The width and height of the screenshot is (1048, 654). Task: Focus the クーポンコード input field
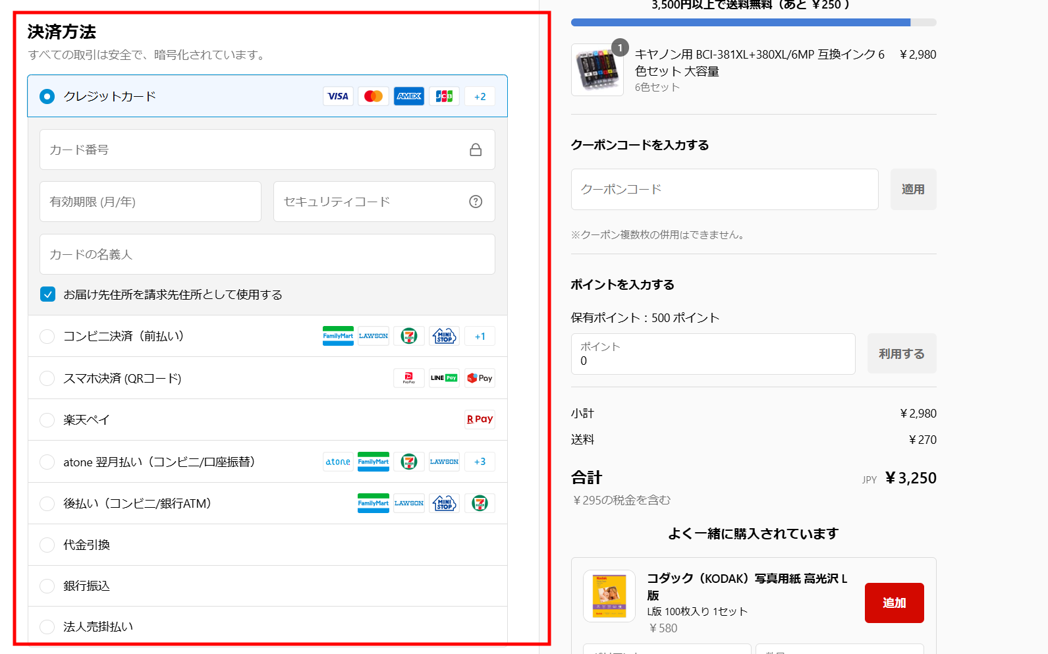(x=724, y=190)
